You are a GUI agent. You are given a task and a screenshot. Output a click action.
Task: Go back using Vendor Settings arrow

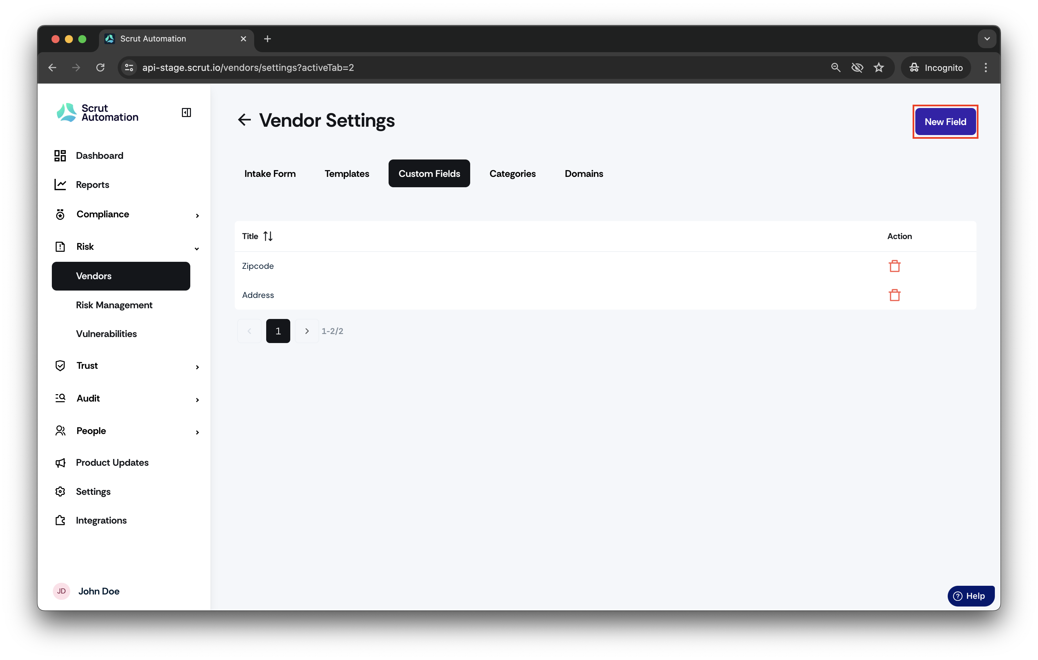(x=244, y=120)
